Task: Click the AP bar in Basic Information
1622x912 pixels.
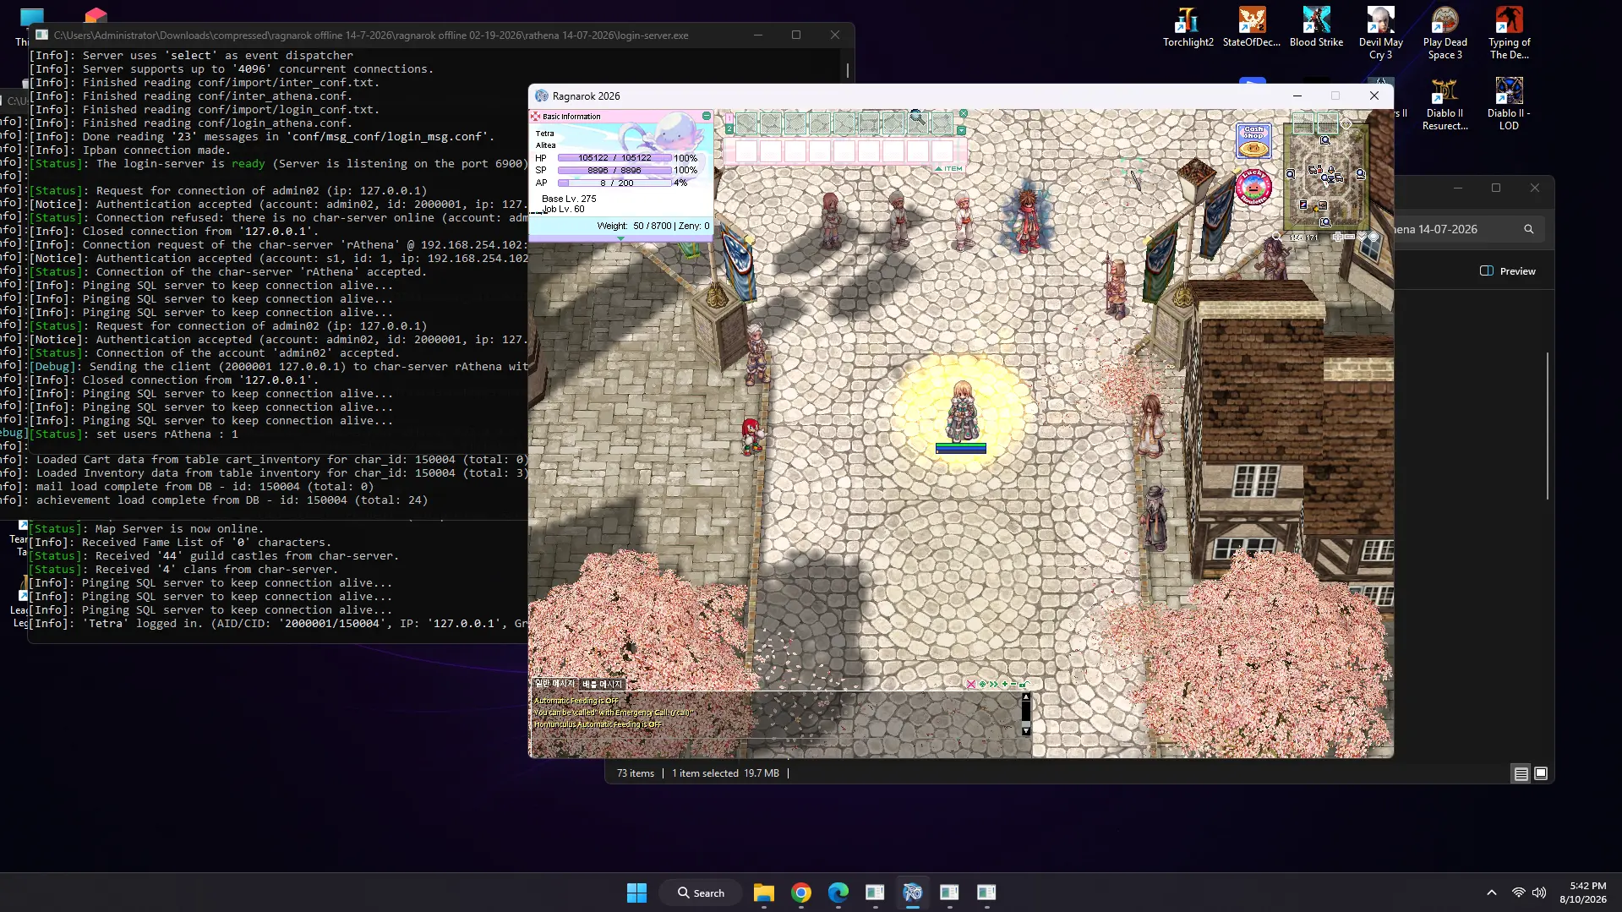Action: (614, 183)
